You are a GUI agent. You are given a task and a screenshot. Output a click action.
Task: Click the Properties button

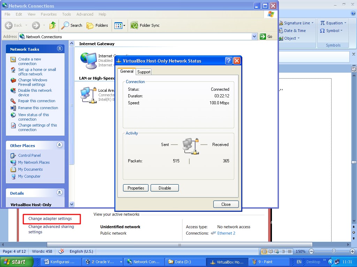136,188
